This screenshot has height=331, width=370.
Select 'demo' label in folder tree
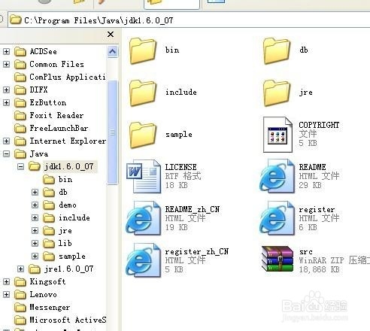68,205
